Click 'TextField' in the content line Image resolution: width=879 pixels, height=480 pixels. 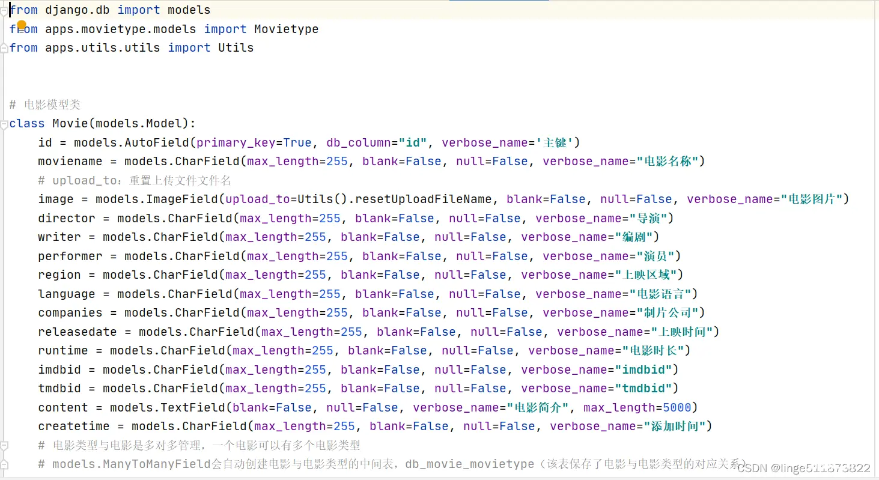[193, 407]
